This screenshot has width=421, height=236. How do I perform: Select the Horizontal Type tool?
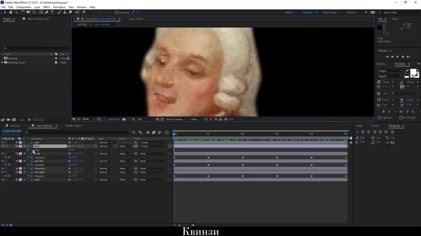coord(52,12)
